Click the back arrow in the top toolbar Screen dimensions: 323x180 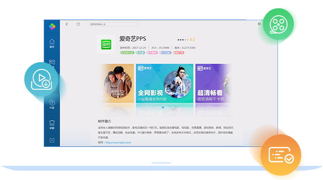coord(67,24)
